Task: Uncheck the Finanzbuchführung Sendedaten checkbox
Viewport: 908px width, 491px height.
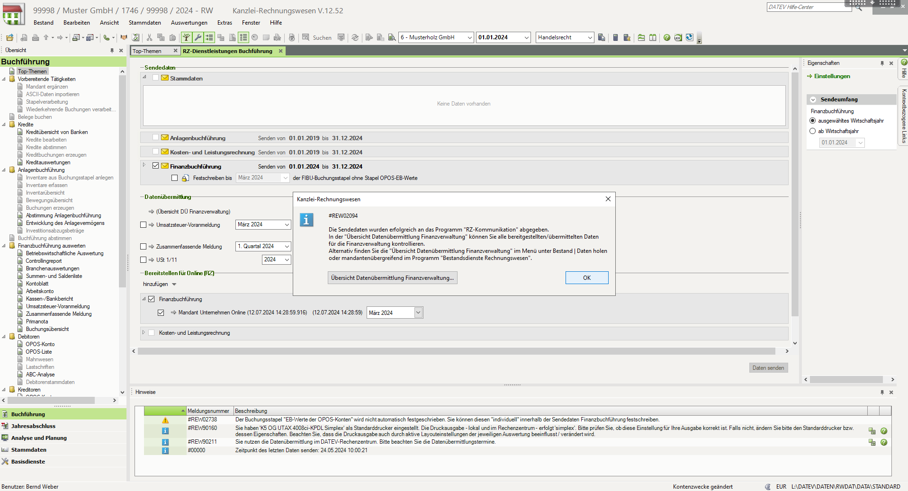Action: pyautogui.click(x=155, y=166)
